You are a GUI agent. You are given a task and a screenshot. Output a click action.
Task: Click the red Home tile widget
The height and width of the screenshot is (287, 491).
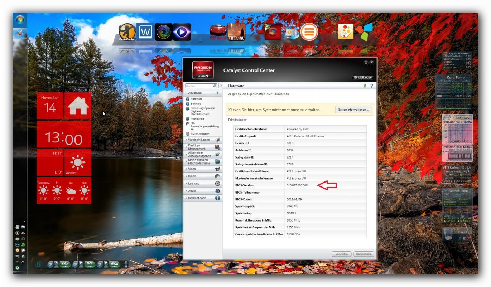[x=77, y=106]
